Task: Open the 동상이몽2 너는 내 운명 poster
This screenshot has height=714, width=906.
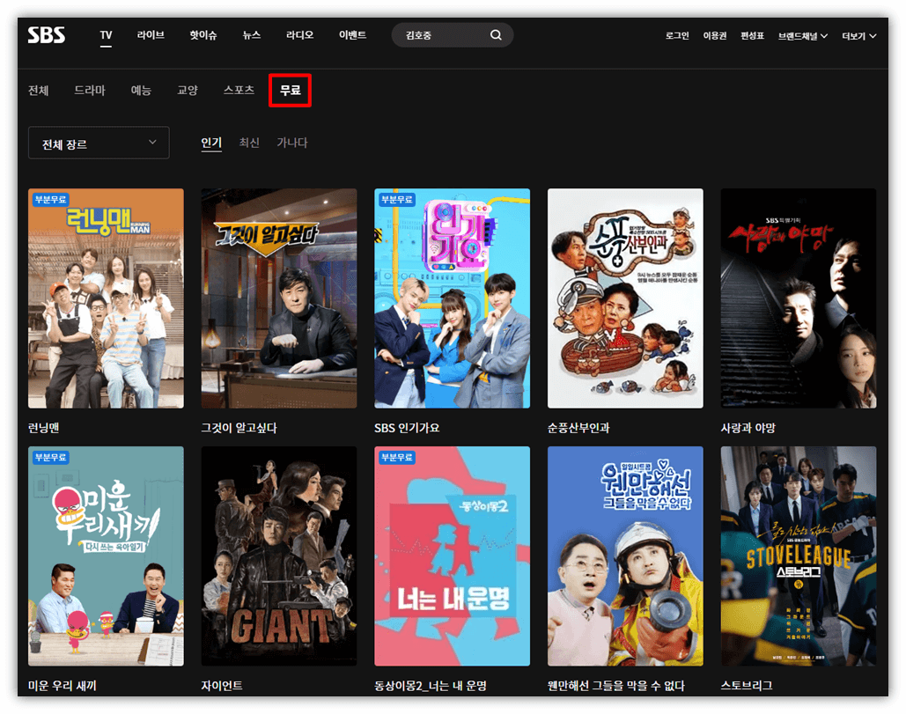Action: pos(452,556)
